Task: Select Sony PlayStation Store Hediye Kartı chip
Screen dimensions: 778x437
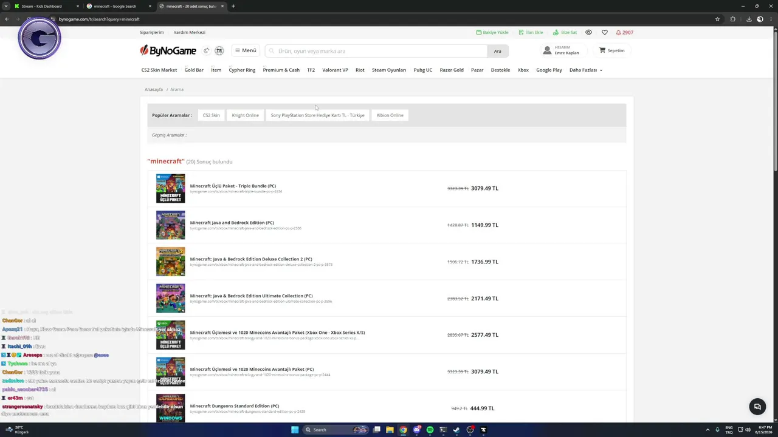Action: [318, 115]
